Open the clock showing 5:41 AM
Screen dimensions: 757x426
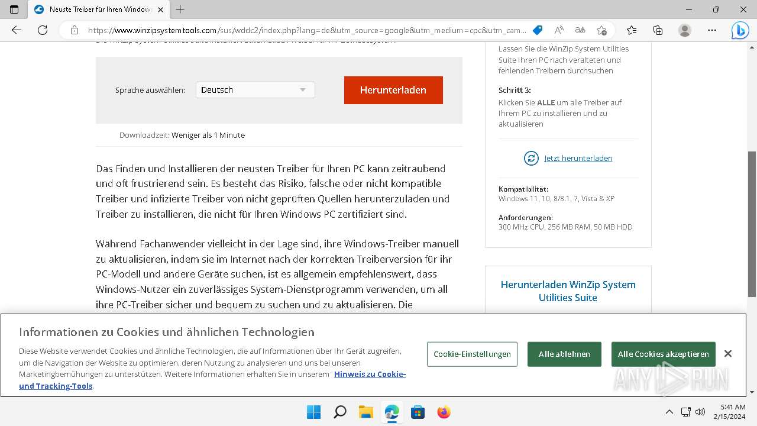point(729,412)
